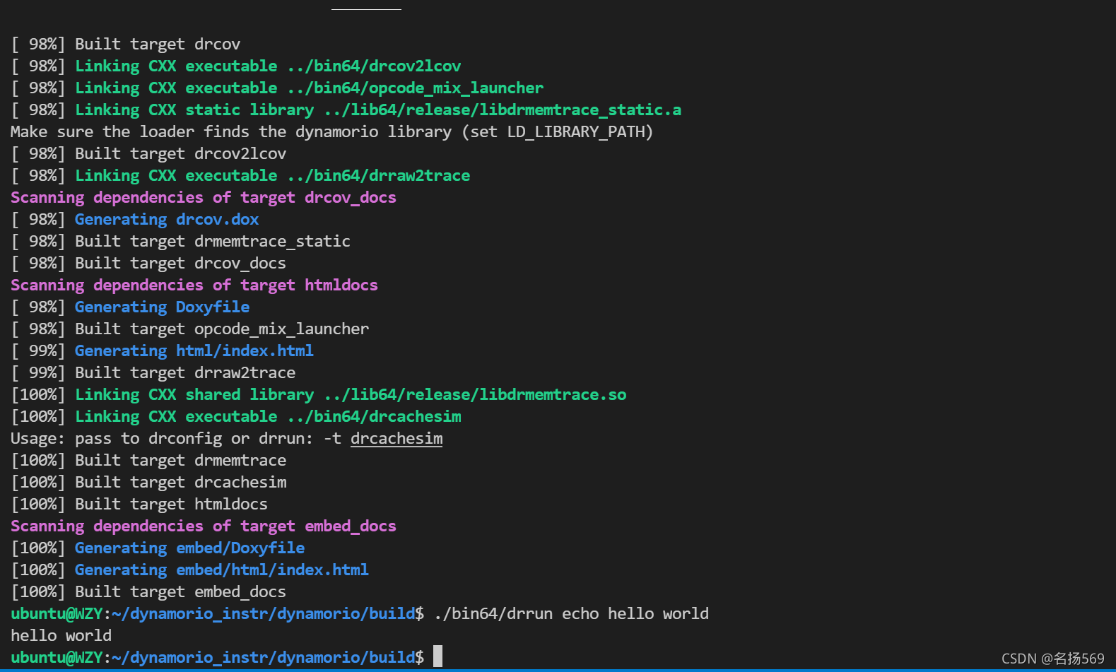Click the 'Make sure the loader finds' message
The image size is (1116, 672).
point(332,132)
